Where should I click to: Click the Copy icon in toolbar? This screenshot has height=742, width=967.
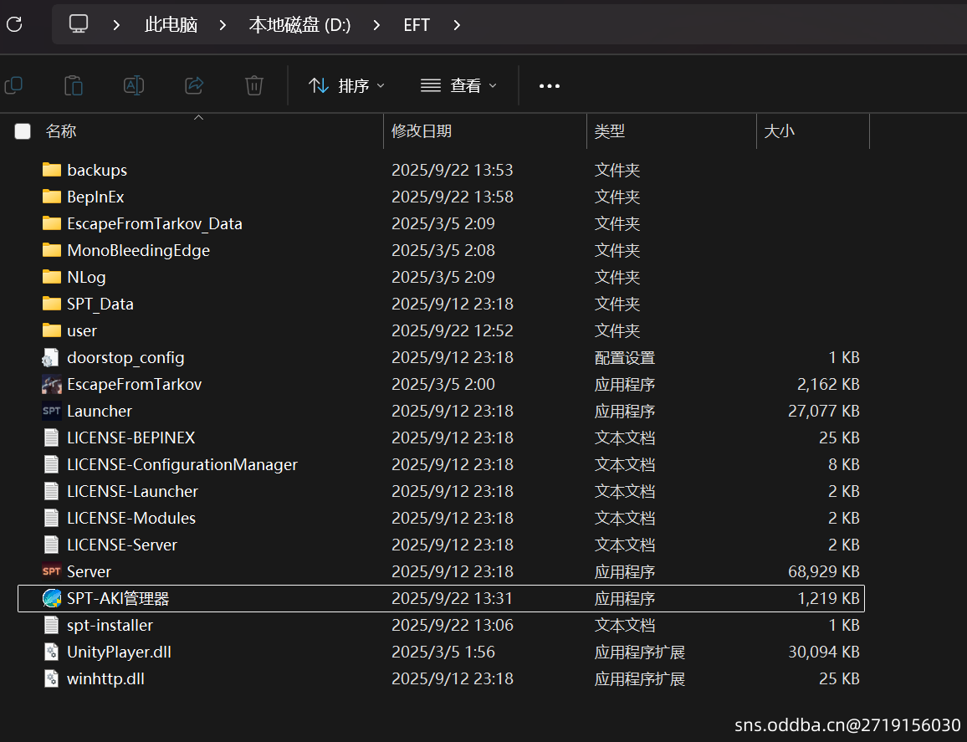[13, 85]
